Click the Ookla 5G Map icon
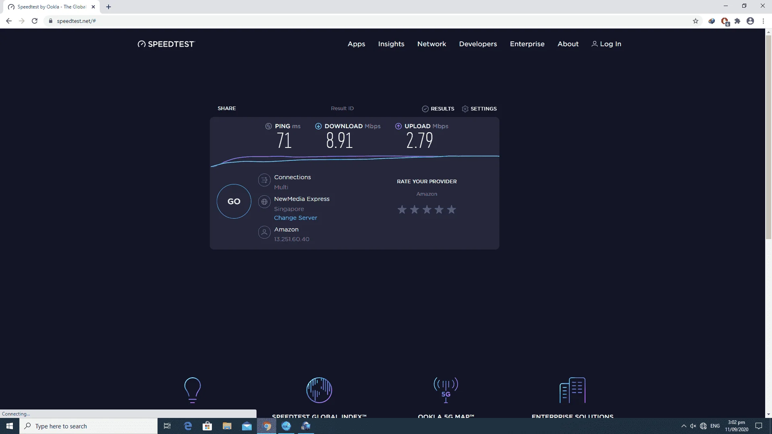This screenshot has height=434, width=772. point(446,390)
